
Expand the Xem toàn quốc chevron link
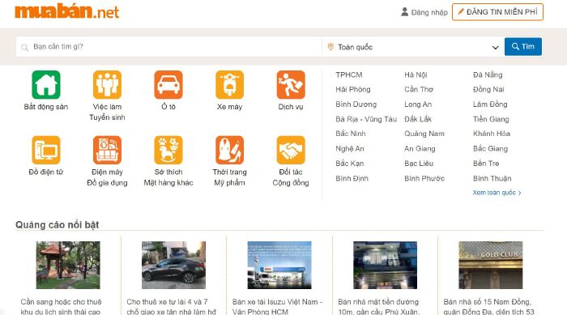tap(497, 193)
